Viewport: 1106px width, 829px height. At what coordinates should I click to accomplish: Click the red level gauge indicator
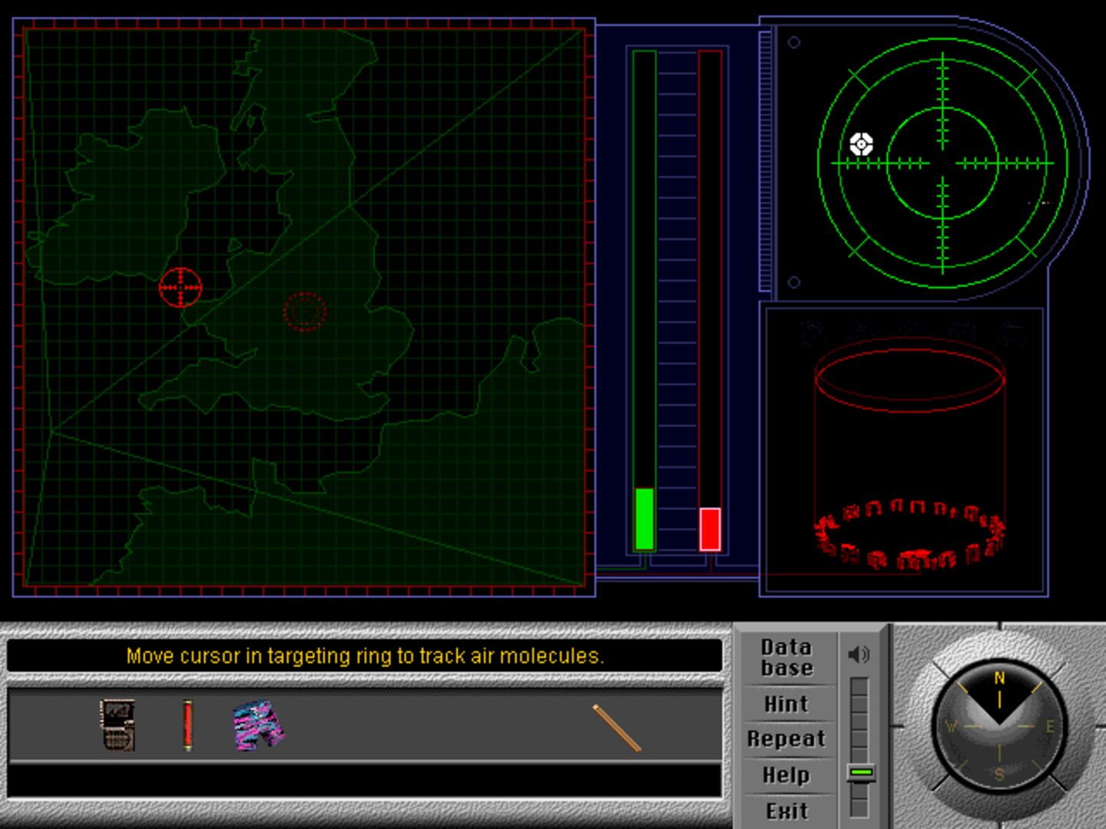710,528
